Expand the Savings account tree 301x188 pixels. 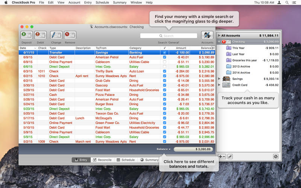219,79
